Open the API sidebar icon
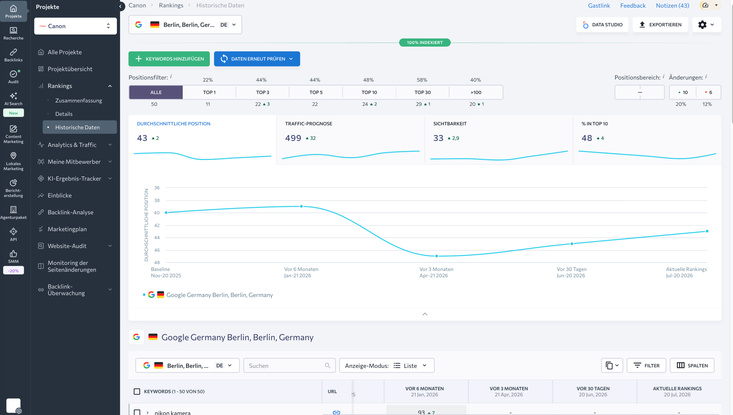 pos(13,235)
